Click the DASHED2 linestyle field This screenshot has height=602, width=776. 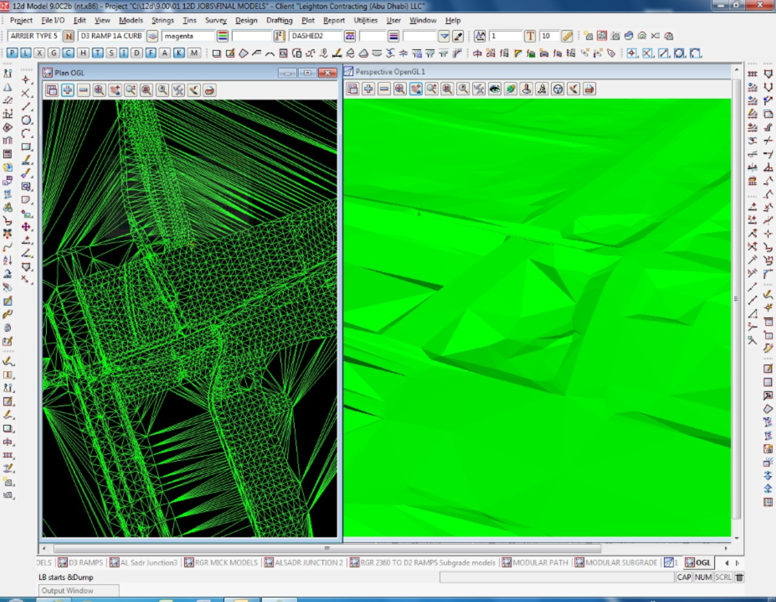[x=316, y=36]
